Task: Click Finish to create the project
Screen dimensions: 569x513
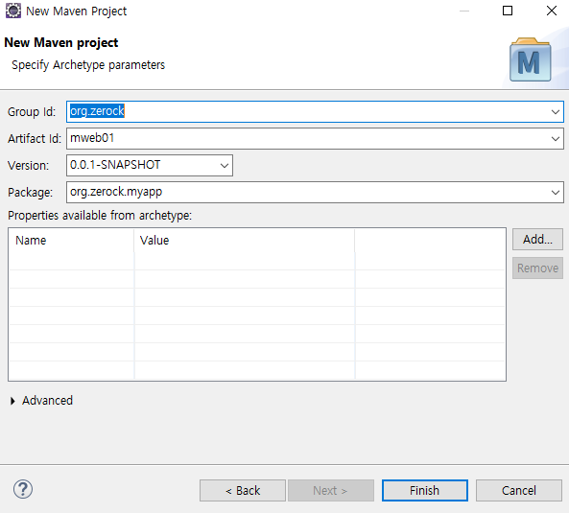Action: click(x=424, y=491)
